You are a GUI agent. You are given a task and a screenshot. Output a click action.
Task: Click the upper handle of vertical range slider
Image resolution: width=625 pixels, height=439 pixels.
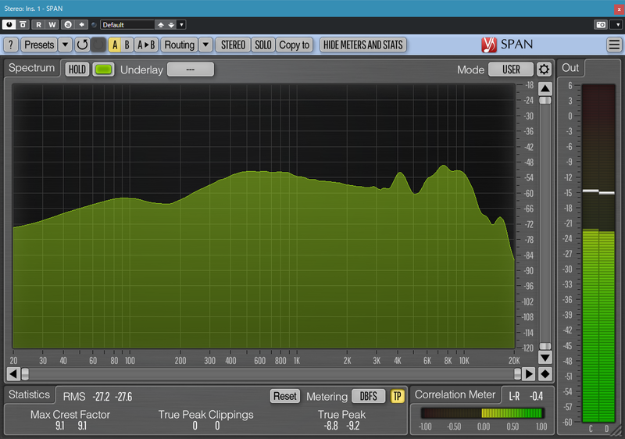pos(545,101)
